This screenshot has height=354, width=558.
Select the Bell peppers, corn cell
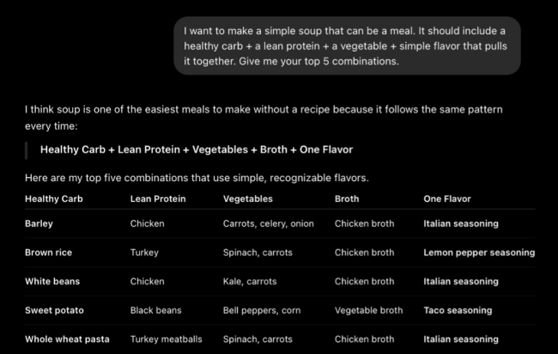point(262,310)
